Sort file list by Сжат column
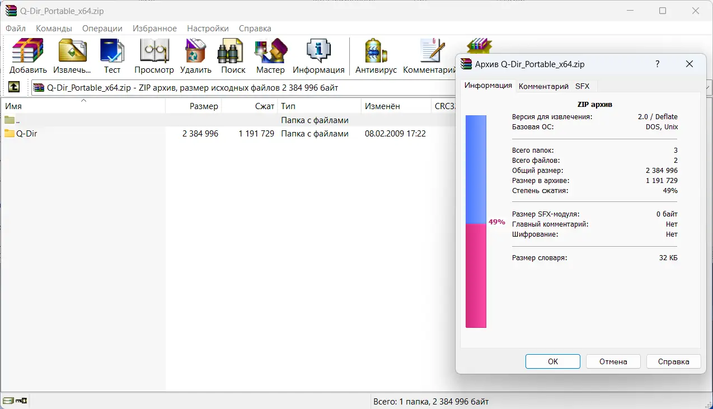713x409 pixels. 250,106
